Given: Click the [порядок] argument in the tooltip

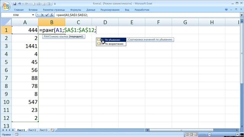Looking at the screenshot, I should 76,37.
